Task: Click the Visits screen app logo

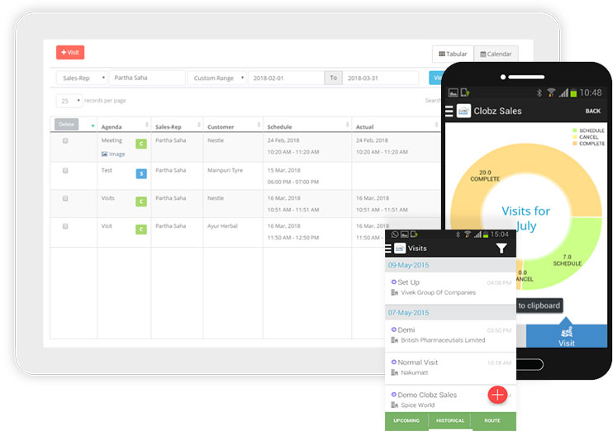Action: pyautogui.click(x=400, y=249)
